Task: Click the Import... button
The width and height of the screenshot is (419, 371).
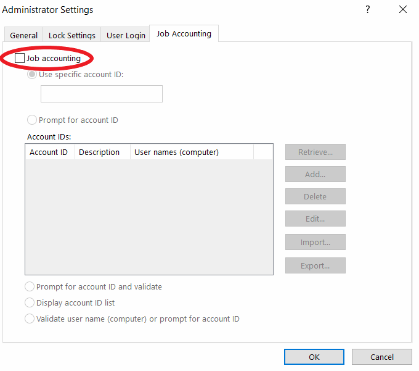Action: (x=315, y=242)
